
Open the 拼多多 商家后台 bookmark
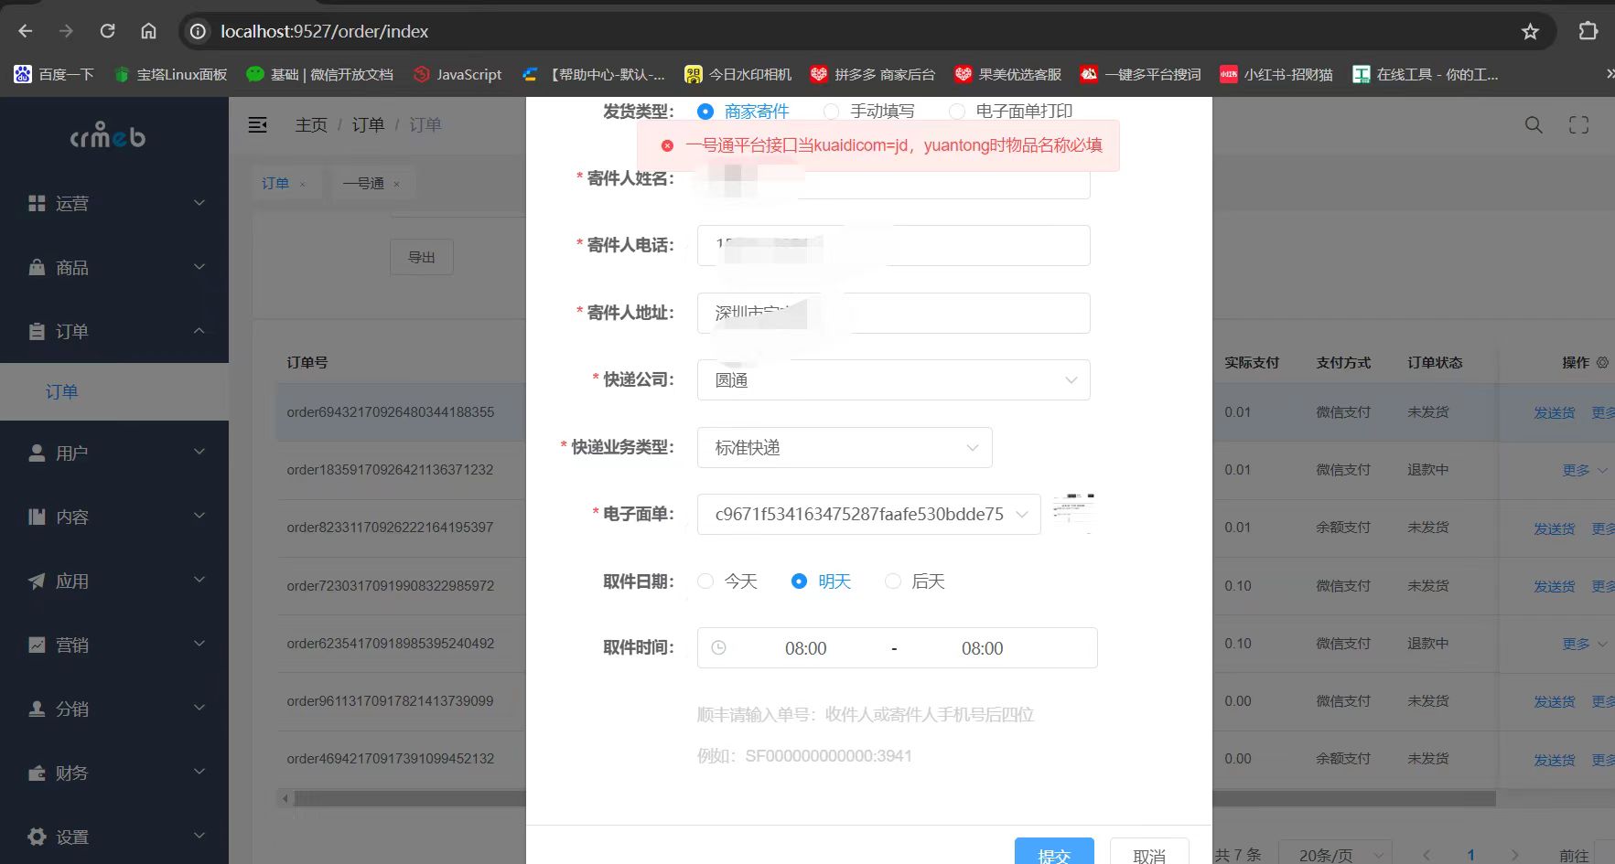click(873, 74)
